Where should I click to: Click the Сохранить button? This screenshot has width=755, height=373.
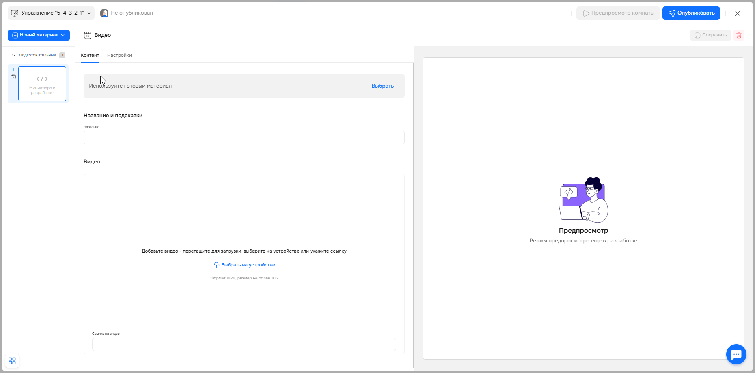(710, 35)
